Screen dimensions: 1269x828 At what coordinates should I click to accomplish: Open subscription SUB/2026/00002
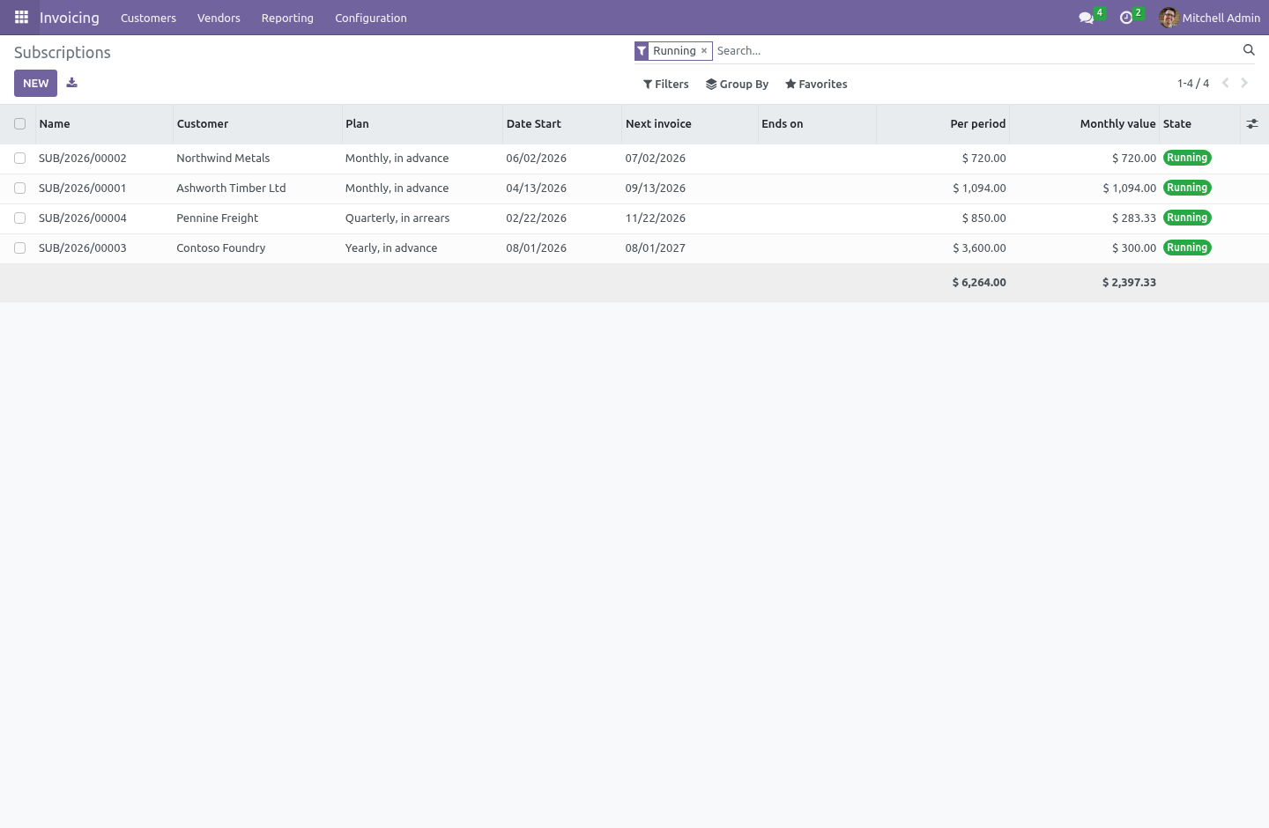pos(83,159)
